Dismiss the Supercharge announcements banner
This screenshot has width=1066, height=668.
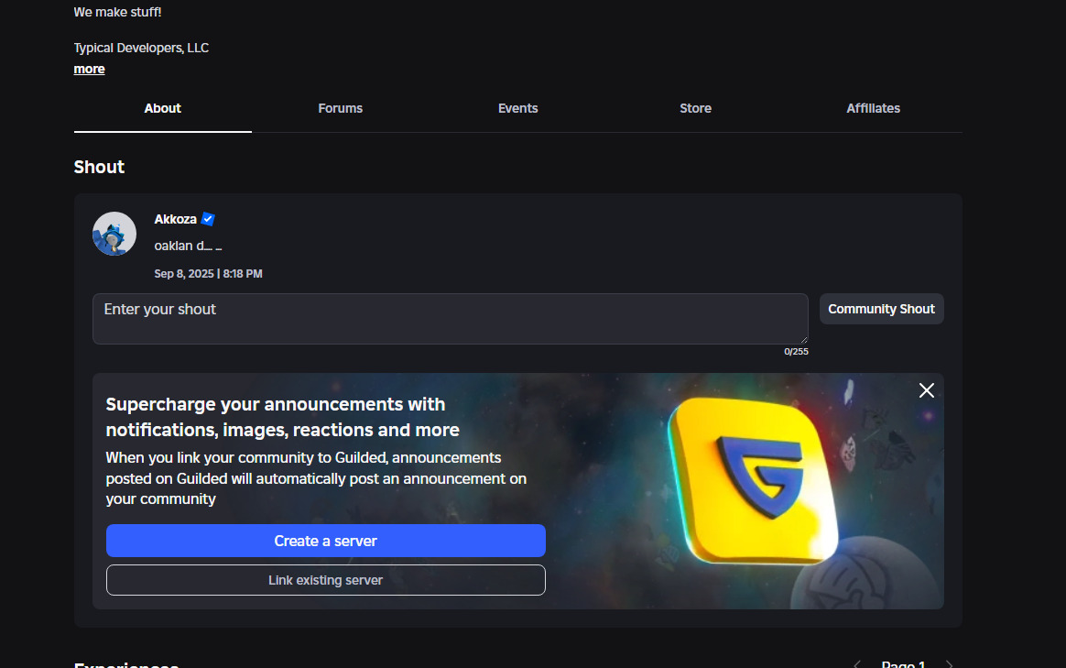point(926,389)
